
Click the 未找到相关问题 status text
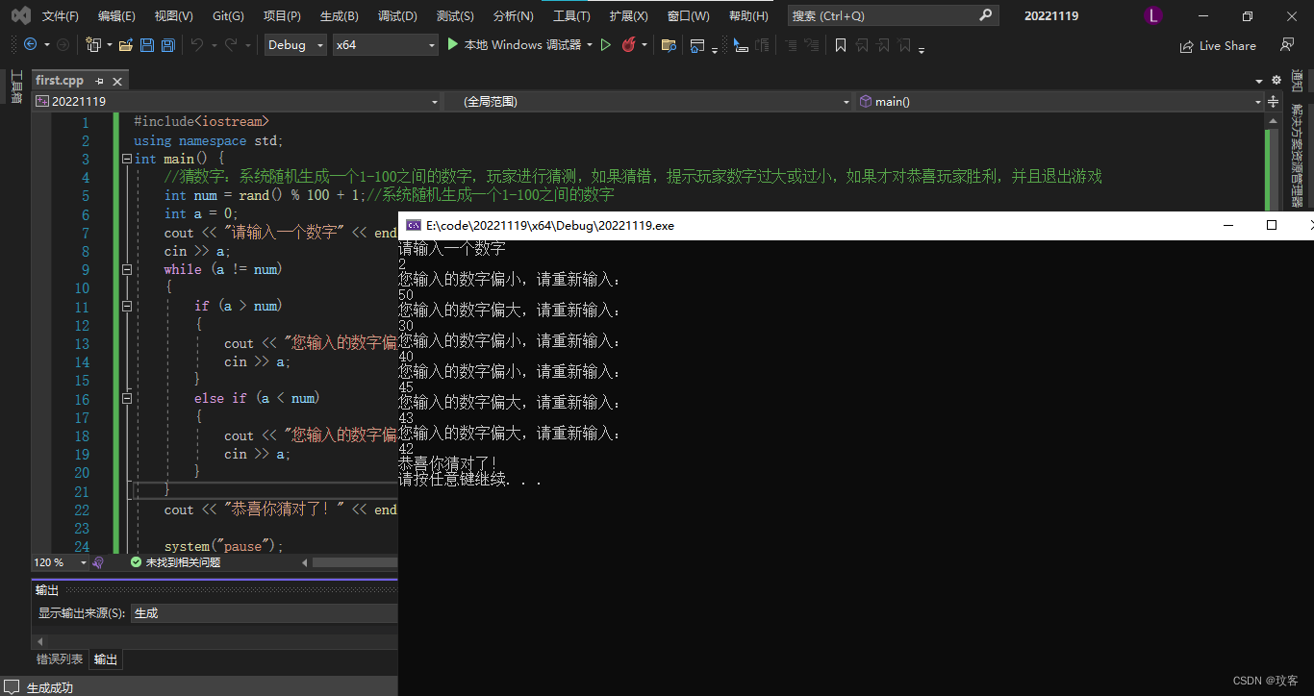pos(183,562)
